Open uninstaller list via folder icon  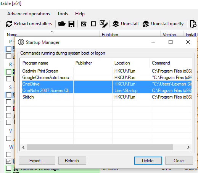click(62, 24)
